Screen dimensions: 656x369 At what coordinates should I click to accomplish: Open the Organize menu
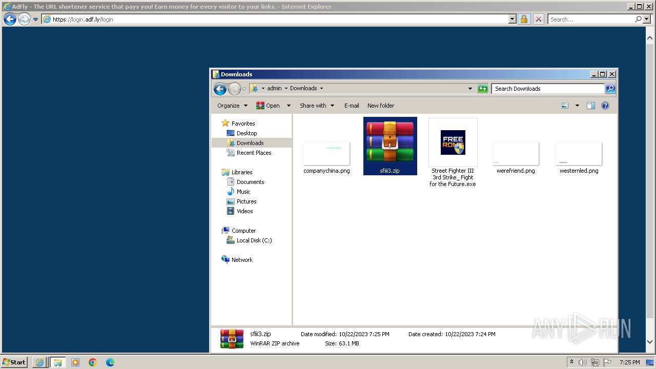pyautogui.click(x=232, y=106)
